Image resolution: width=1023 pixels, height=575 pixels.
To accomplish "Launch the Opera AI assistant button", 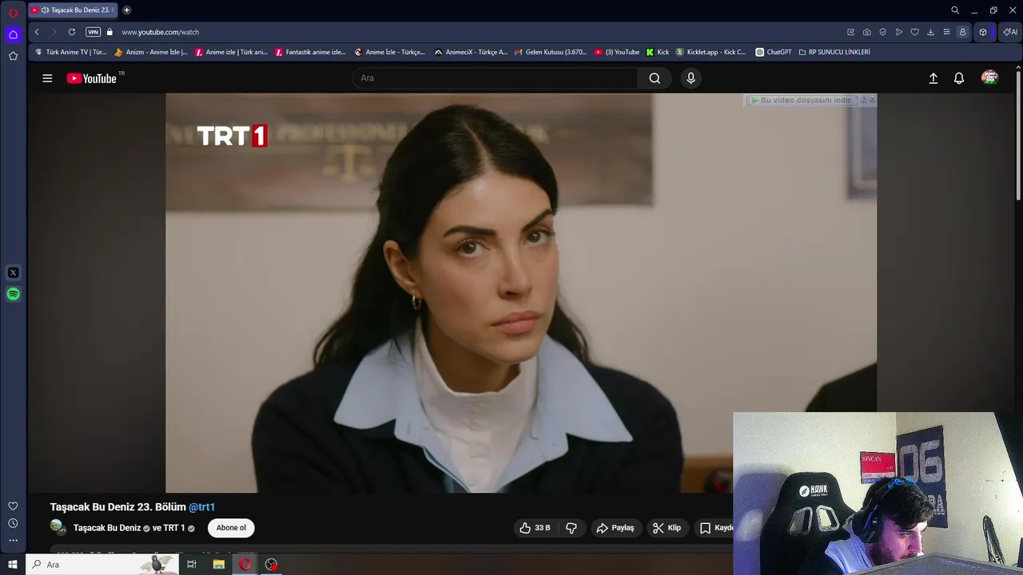I will click(1010, 32).
